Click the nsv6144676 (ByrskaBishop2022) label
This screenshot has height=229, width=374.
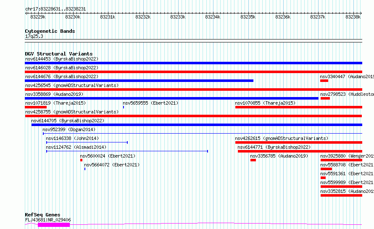(62, 76)
